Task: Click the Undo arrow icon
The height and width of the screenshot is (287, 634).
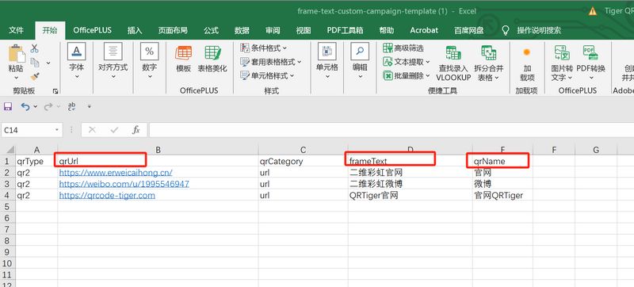Action: point(25,107)
